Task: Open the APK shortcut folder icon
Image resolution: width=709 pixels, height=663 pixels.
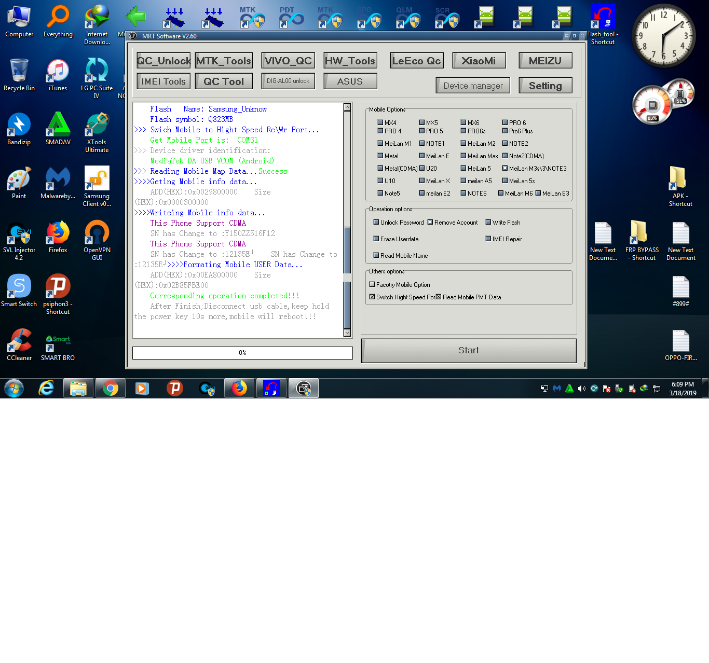Action: (x=680, y=186)
